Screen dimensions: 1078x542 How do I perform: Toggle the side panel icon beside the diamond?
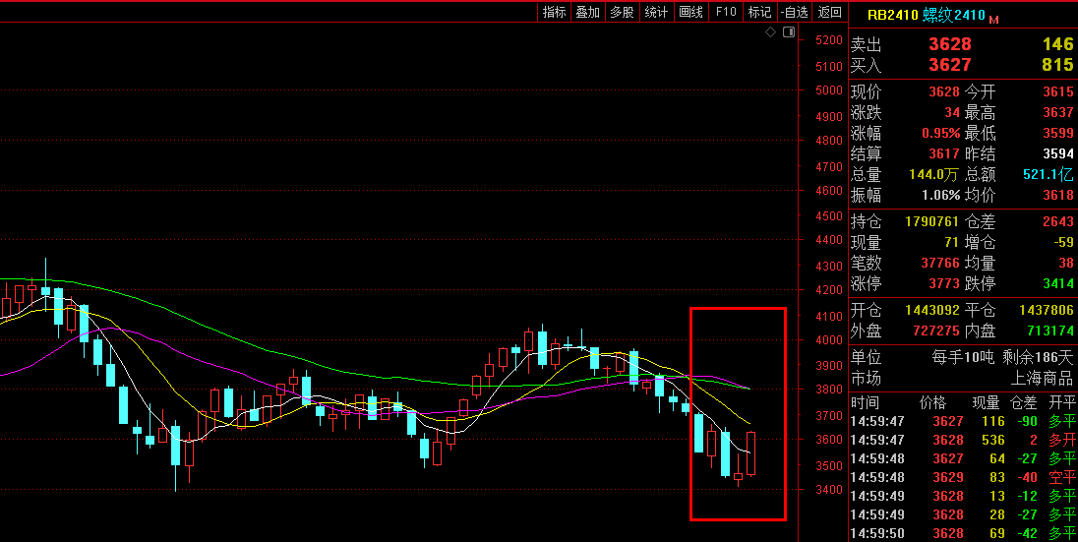(788, 33)
